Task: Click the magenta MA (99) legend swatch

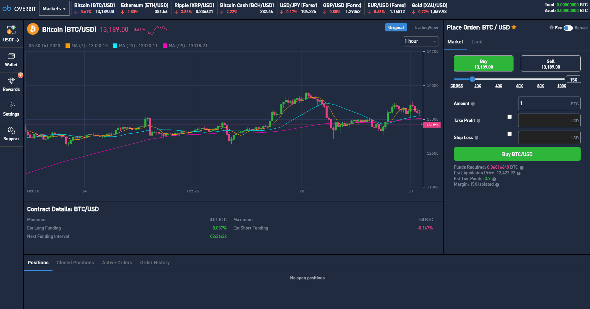Action: click(165, 46)
